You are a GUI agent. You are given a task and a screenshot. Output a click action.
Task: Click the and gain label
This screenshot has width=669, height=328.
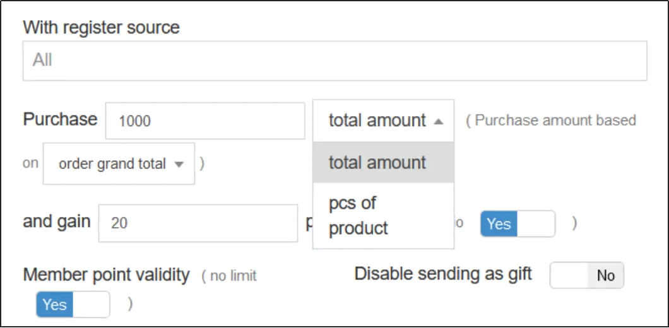56,221
